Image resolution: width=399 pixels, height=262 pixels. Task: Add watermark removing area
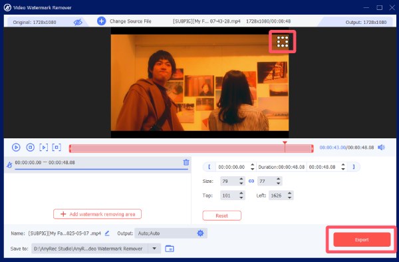pyautogui.click(x=98, y=214)
